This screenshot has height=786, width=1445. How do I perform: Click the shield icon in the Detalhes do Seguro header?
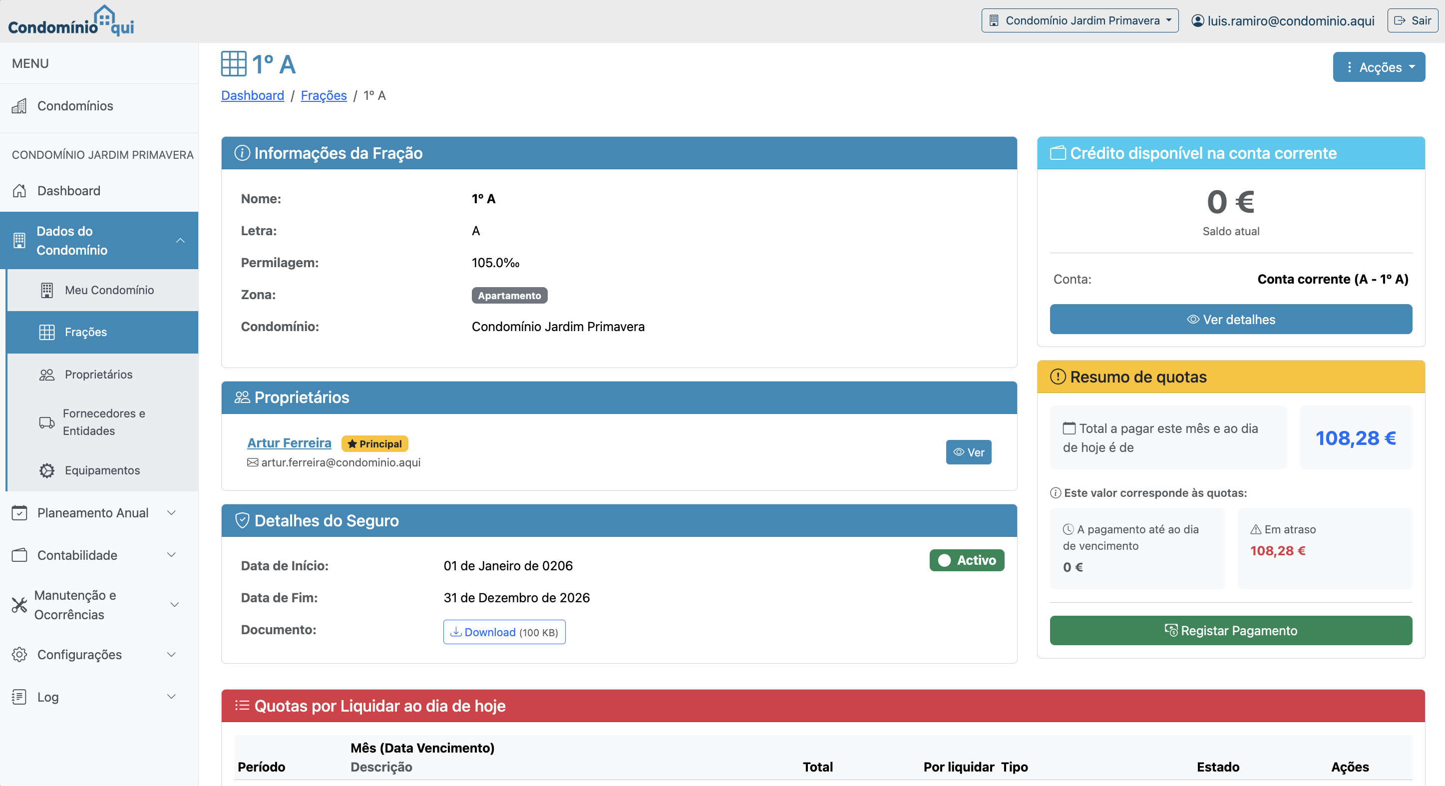[242, 521]
